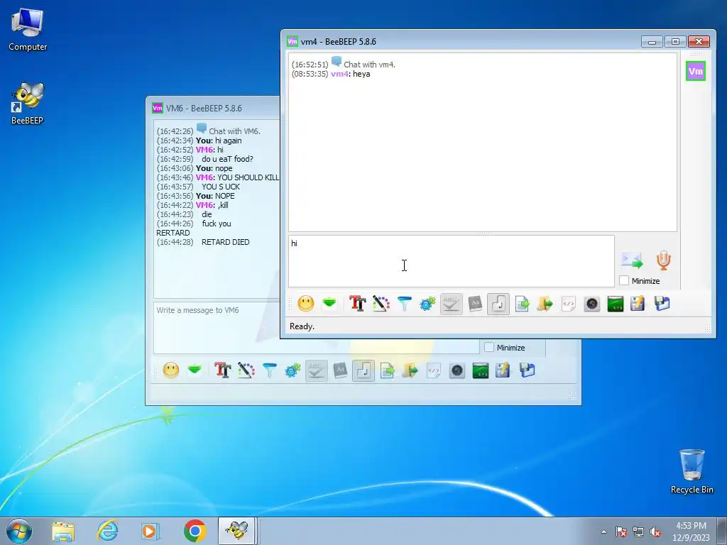Viewport: 727px width, 545px height.
Task: Open chat settings gears icon in vm4 toolbar
Action: point(427,304)
